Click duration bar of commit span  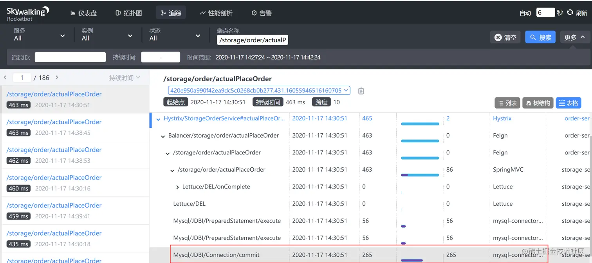tap(412, 260)
